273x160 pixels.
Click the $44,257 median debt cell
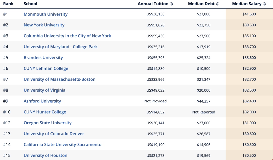point(204,101)
